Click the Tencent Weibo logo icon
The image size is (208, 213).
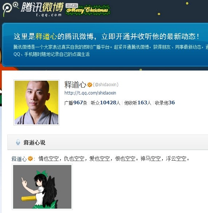tap(11, 9)
